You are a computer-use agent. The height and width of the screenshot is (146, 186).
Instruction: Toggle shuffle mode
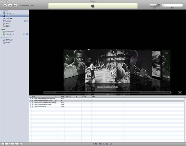pos(10,144)
